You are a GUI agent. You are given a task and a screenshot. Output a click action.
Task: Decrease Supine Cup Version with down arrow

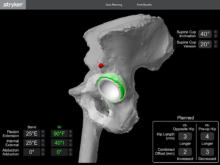(215, 46)
